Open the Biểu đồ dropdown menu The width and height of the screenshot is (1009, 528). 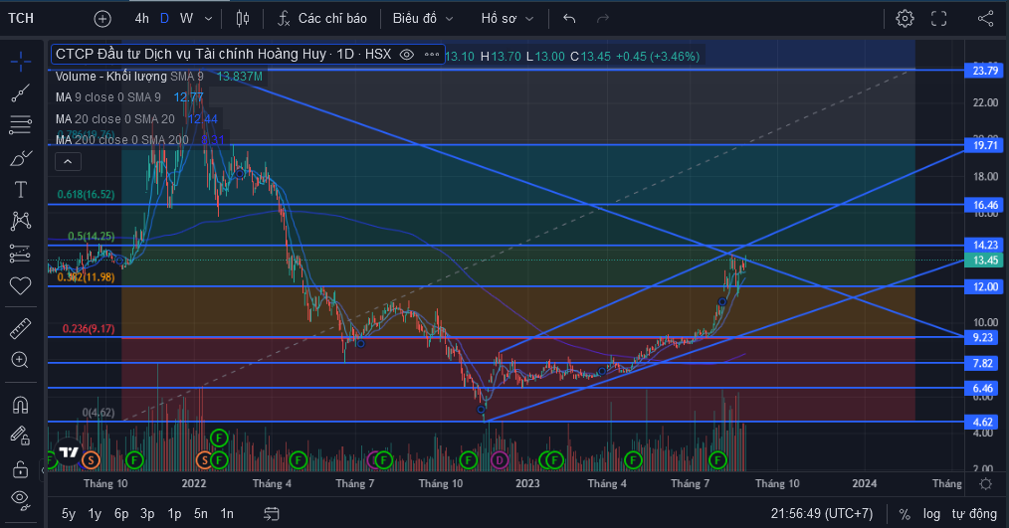(x=423, y=19)
